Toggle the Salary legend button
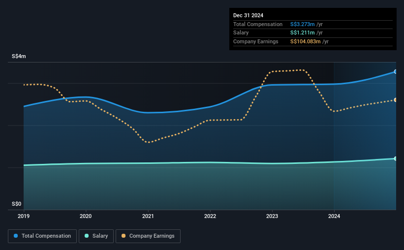 tap(96, 236)
